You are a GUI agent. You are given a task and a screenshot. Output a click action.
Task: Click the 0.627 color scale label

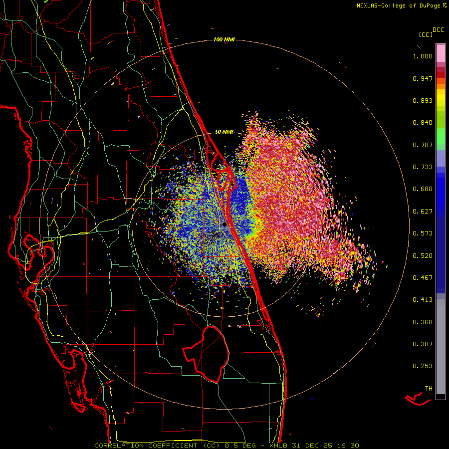click(x=423, y=212)
